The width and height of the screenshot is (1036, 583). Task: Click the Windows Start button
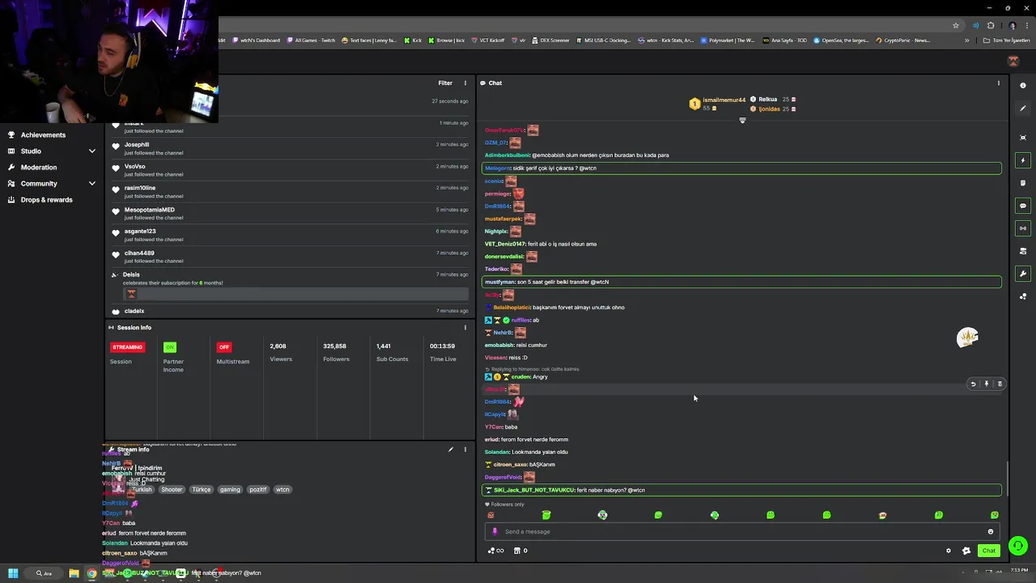13,573
